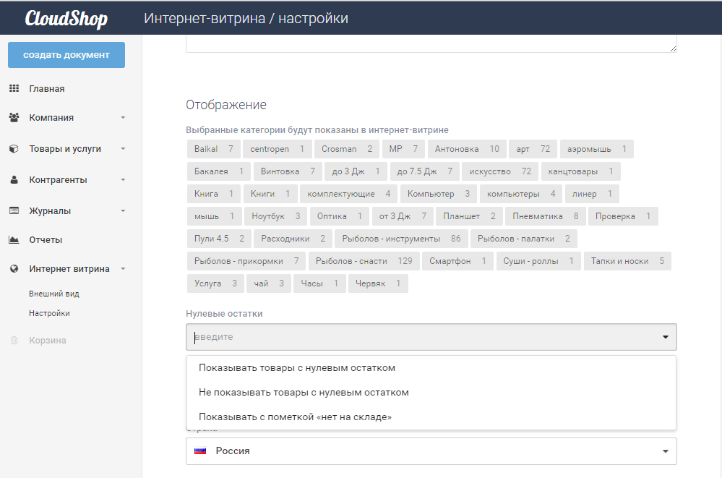Click the Корзина trash icon

(14, 340)
